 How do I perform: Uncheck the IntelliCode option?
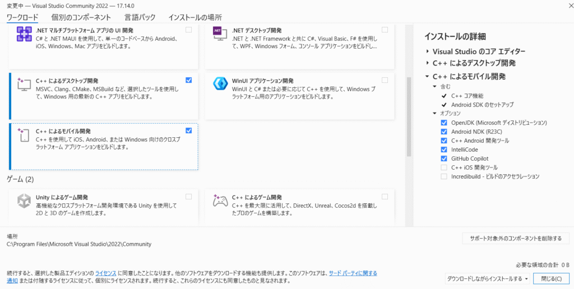[444, 150]
